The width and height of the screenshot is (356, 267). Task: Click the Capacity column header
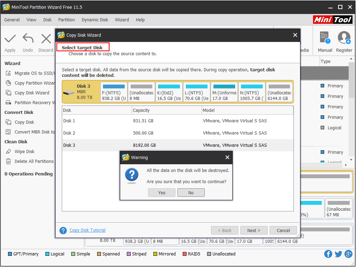click(x=167, y=110)
